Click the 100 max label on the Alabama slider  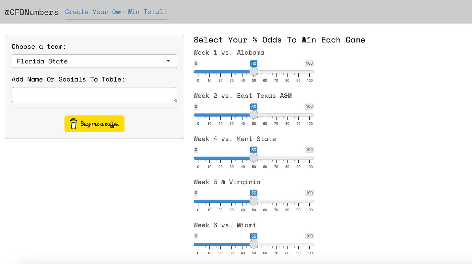click(x=309, y=63)
